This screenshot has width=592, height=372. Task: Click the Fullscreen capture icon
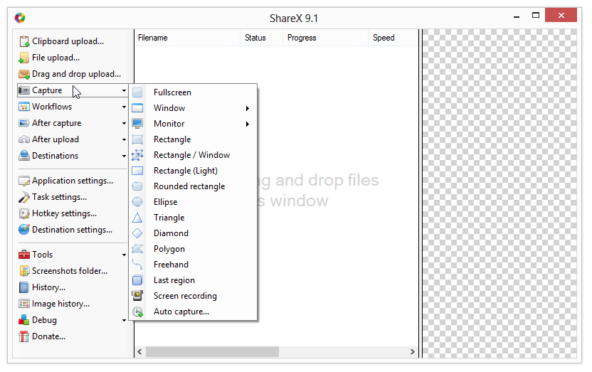[137, 92]
